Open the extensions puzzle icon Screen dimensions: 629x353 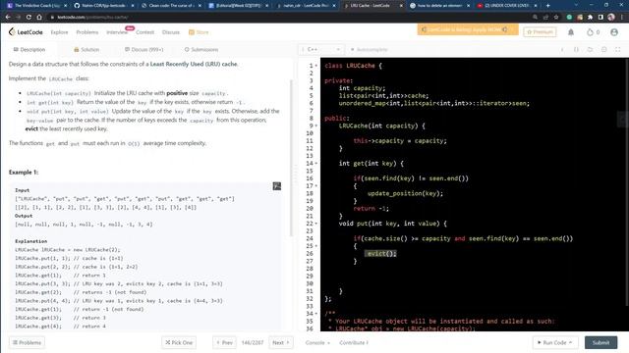[x=590, y=18]
